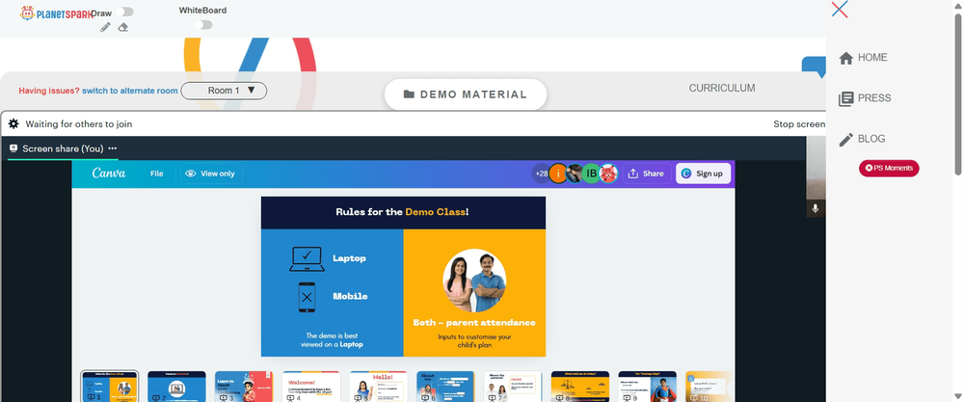Screen dimensions: 964x402
Task: Click 'Rules for the Demo Class!' heading
Action: pyautogui.click(x=403, y=212)
